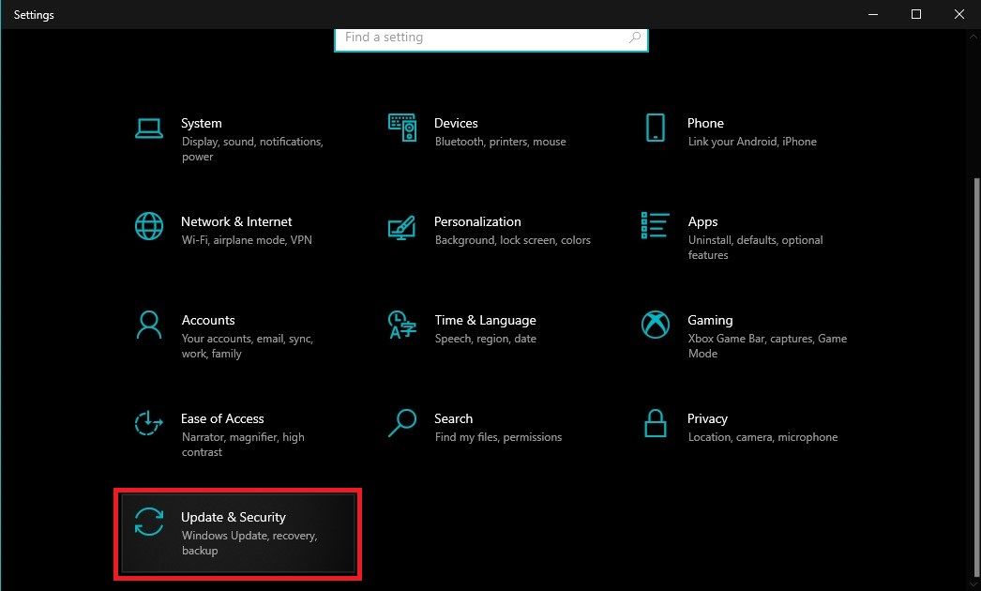Click the Time & Language icon
This screenshot has width=981, height=591.
pos(401,325)
